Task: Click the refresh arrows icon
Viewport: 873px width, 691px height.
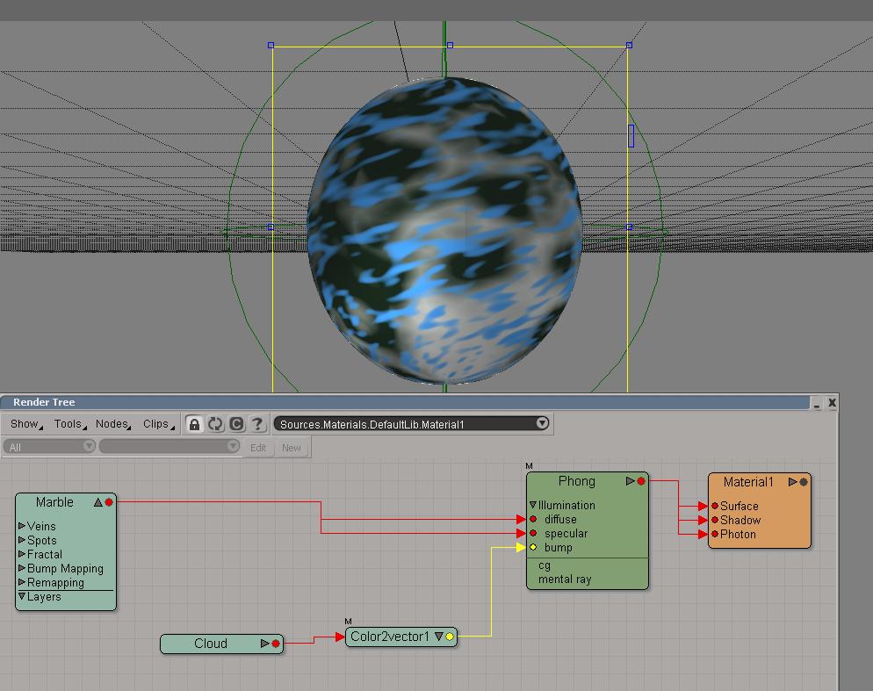Action: [x=215, y=424]
